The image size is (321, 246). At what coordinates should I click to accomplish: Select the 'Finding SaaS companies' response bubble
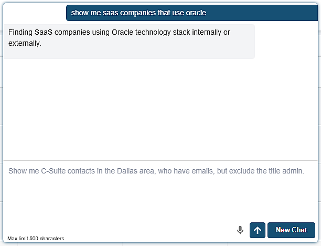[x=129, y=41]
